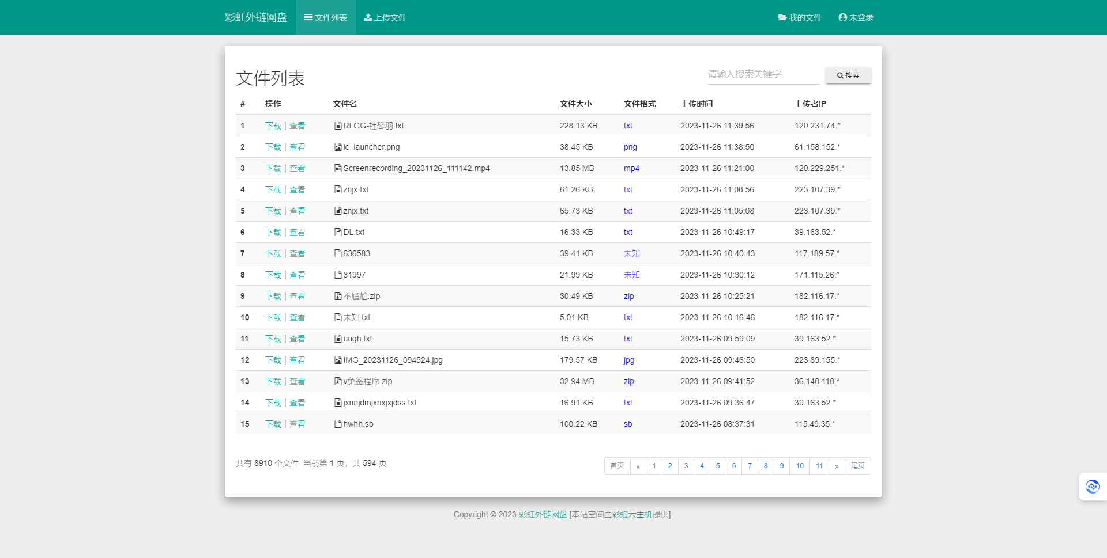Open footer link 彩虹云主机
The width and height of the screenshot is (1107, 558).
(632, 514)
